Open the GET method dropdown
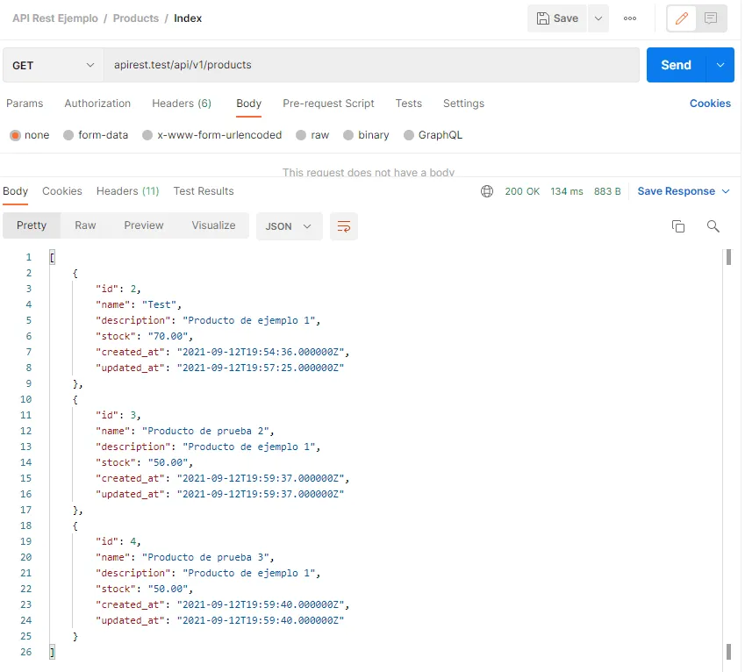The image size is (745, 672). (54, 65)
